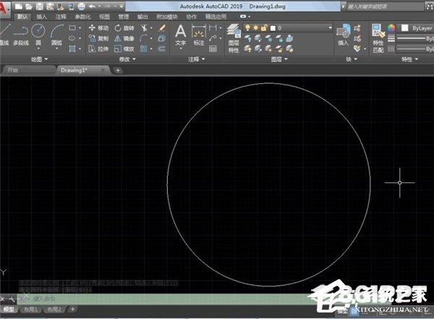Image resolution: width=434 pixels, height=319 pixels.
Task: Click the Undo arrow in quick access toolbar
Action: (92, 6)
